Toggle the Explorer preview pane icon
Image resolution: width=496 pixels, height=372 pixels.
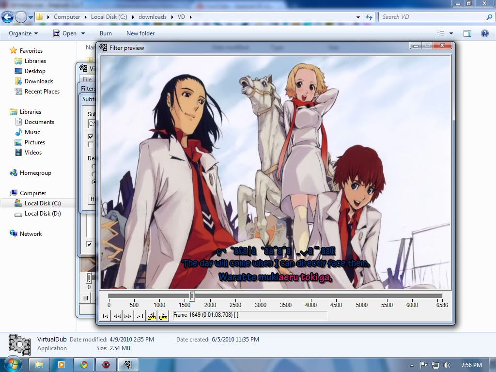[x=467, y=33]
